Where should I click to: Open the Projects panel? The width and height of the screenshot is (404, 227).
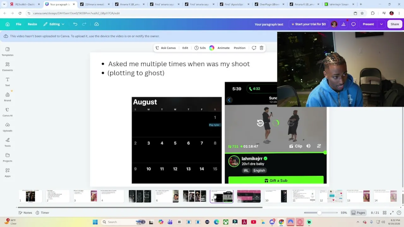(x=8, y=157)
